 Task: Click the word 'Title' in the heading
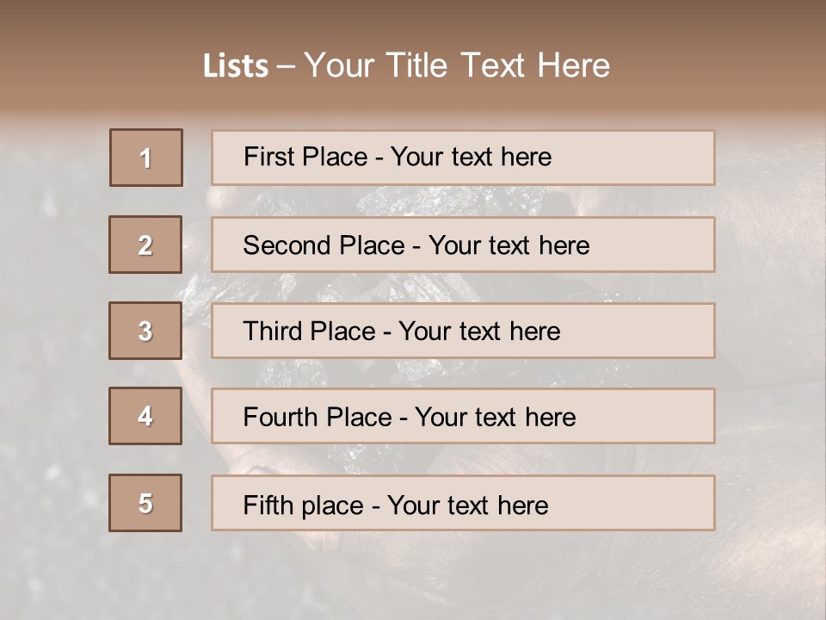click(x=416, y=66)
